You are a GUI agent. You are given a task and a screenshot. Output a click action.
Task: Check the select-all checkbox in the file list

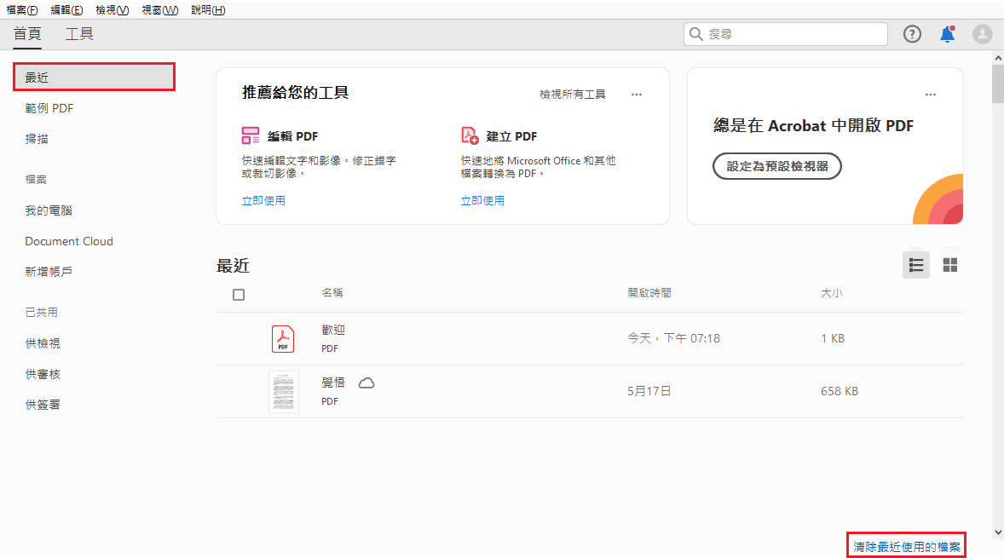[x=239, y=294]
